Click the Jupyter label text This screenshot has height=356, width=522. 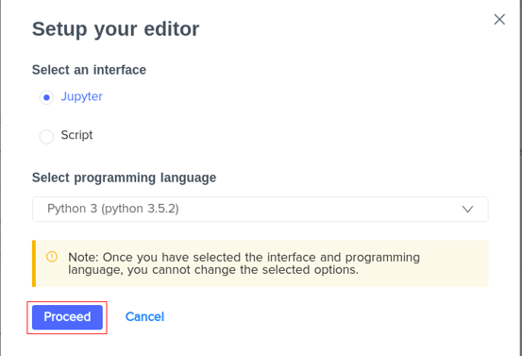point(81,97)
